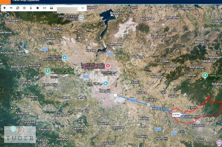Click the Şipali label
This screenshot has width=222, height=147.
135,82
